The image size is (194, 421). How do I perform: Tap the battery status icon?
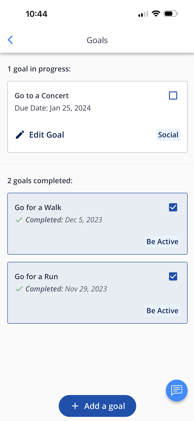(170, 13)
